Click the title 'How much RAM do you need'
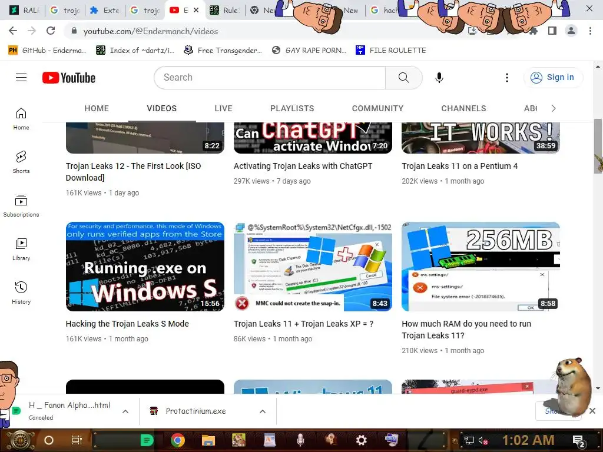Screen dimensions: 603x452 click(x=466, y=330)
